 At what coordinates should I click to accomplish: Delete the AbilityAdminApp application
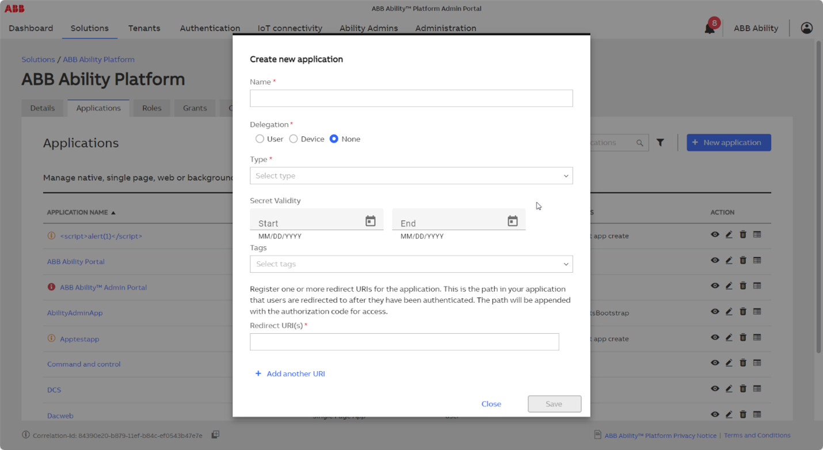tap(743, 311)
